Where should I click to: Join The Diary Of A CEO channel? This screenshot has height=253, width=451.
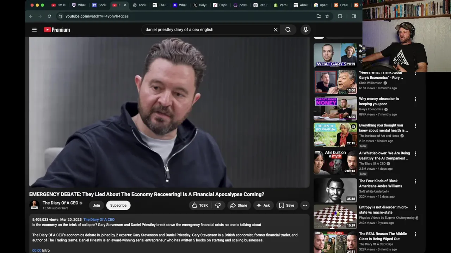click(97, 205)
